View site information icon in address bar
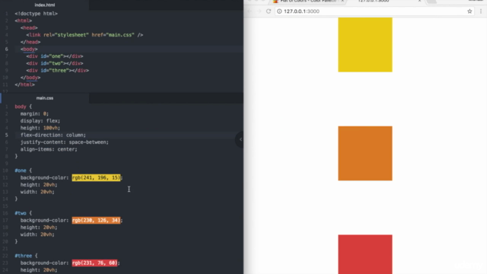 coord(279,11)
